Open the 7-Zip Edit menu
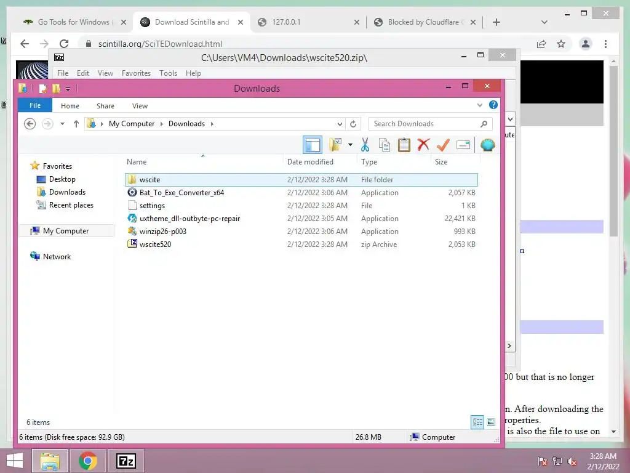The image size is (630, 473). (83, 73)
